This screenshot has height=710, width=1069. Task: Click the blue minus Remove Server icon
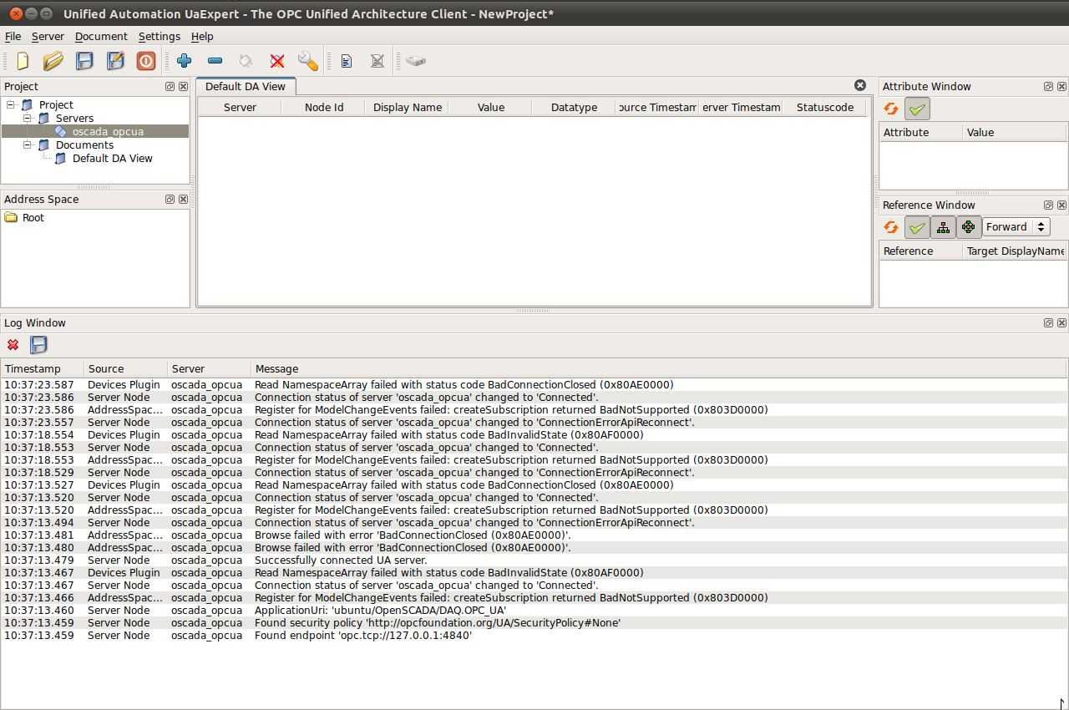[x=215, y=61]
